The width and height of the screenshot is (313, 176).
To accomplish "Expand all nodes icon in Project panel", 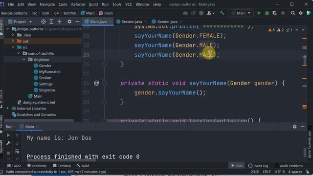I will 51,22.
